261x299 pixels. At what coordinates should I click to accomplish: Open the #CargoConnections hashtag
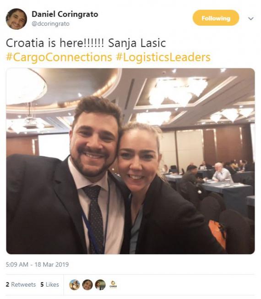click(59, 57)
